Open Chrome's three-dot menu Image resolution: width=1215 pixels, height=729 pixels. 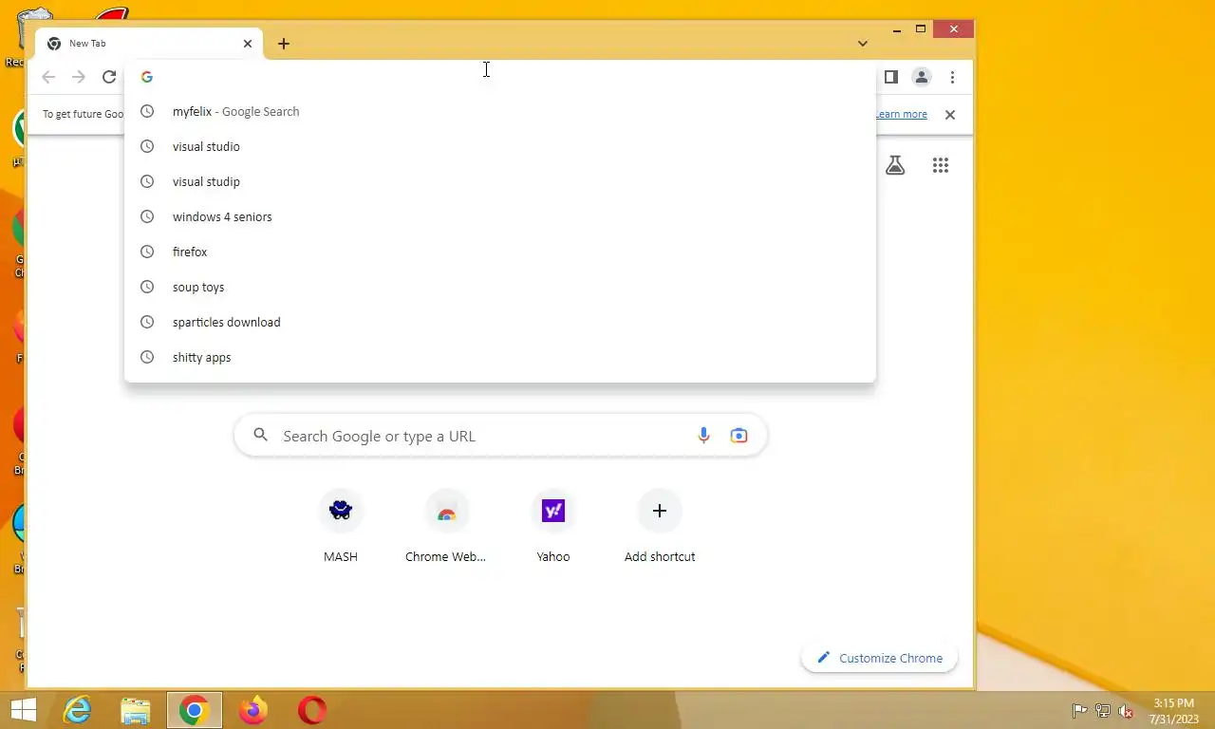(952, 77)
